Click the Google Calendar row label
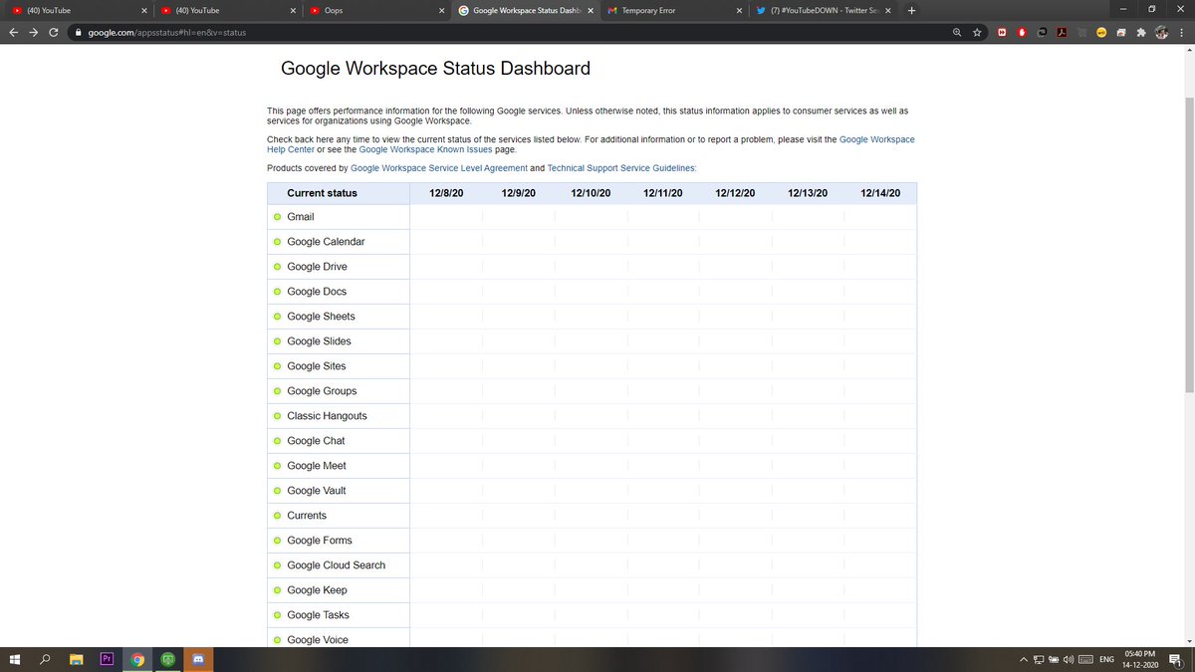 (x=326, y=242)
